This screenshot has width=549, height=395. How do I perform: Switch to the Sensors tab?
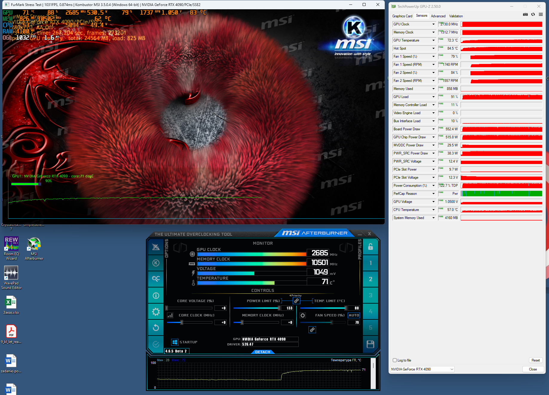pos(421,16)
